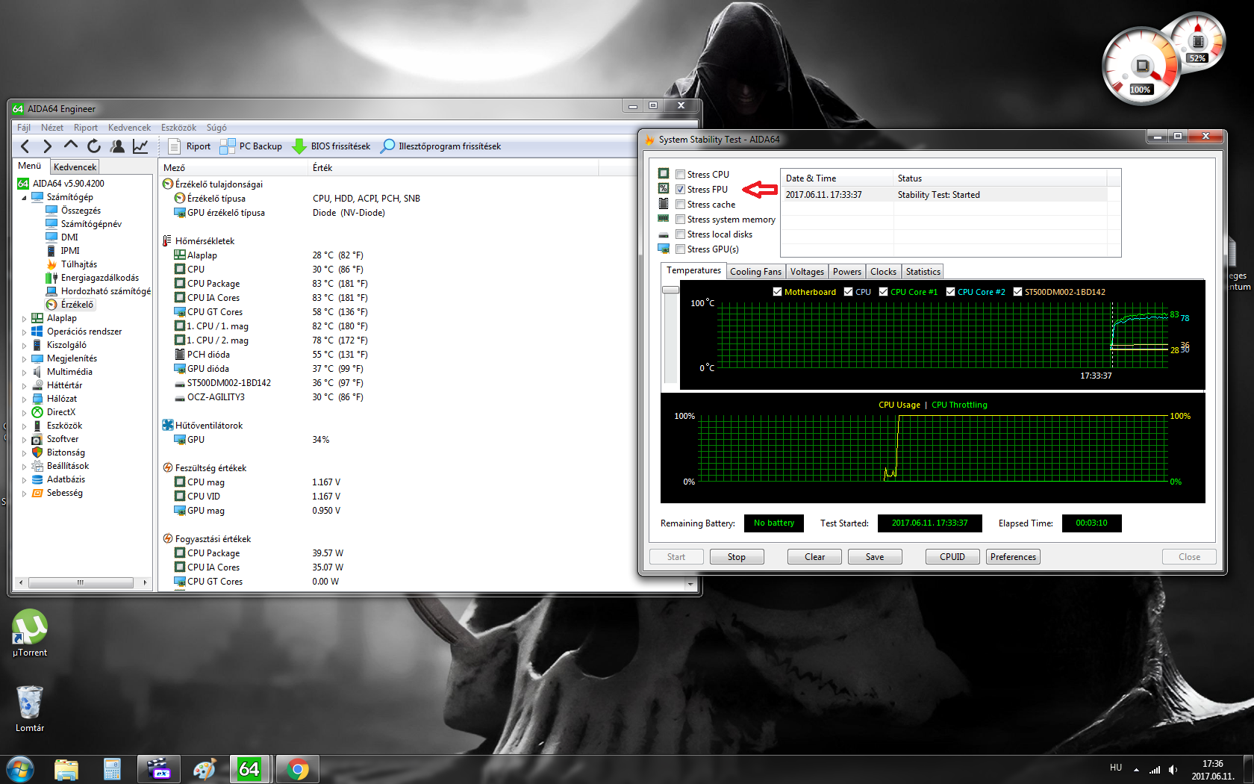Select Energiagazdálkodás in the tree
Screen dimensions: 1254x784
tap(93, 278)
